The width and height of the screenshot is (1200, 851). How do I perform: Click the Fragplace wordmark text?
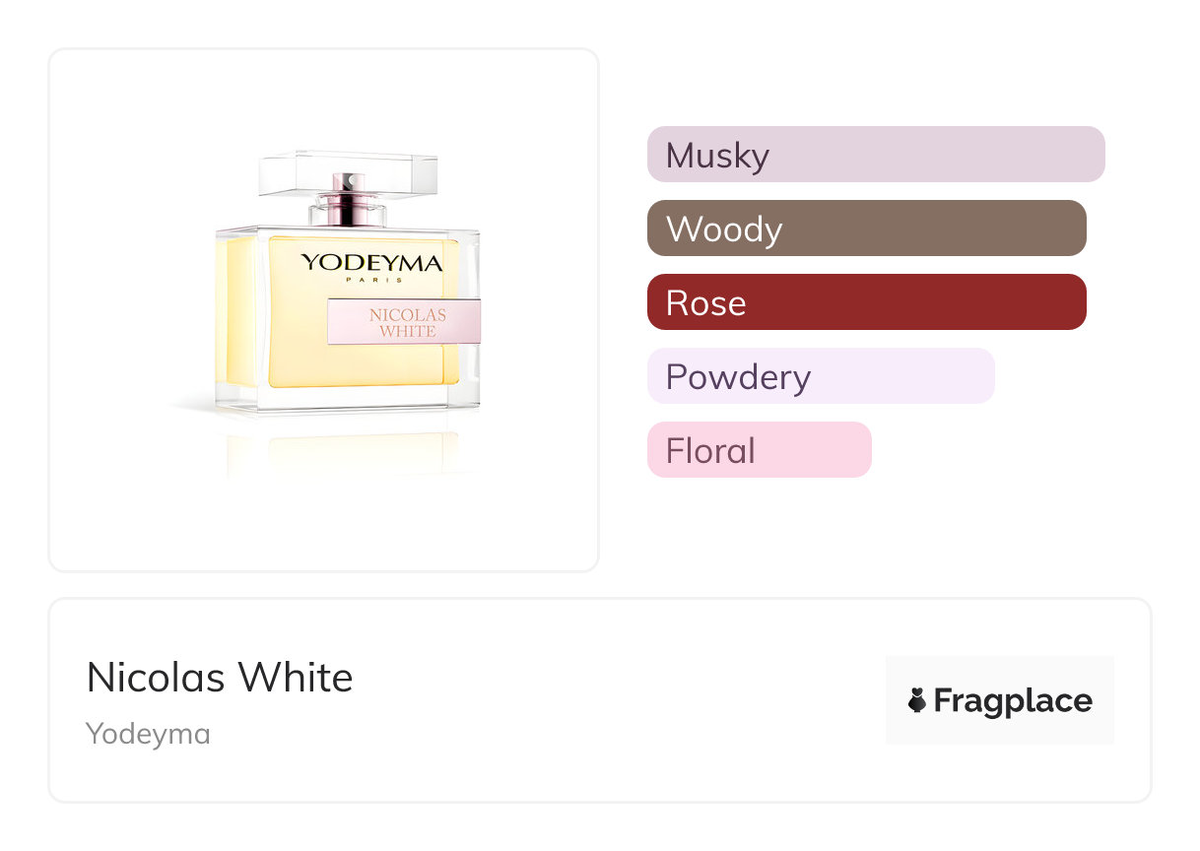pyautogui.click(x=1013, y=700)
